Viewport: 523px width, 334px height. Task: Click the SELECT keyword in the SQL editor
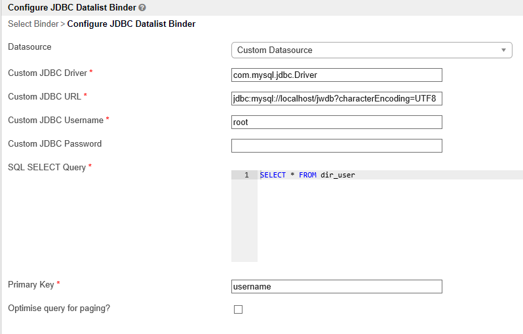(x=273, y=176)
